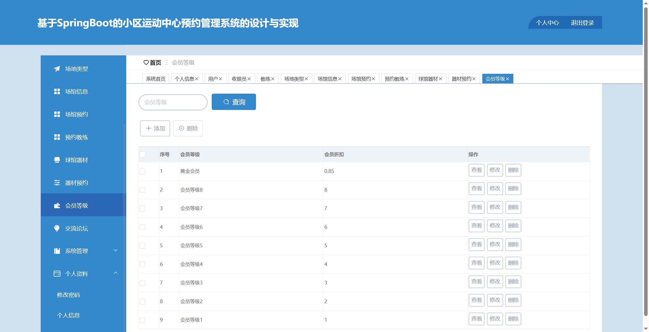Click the 删除 button for 会员等级7
Image resolution: width=649 pixels, height=332 pixels.
click(x=513, y=207)
